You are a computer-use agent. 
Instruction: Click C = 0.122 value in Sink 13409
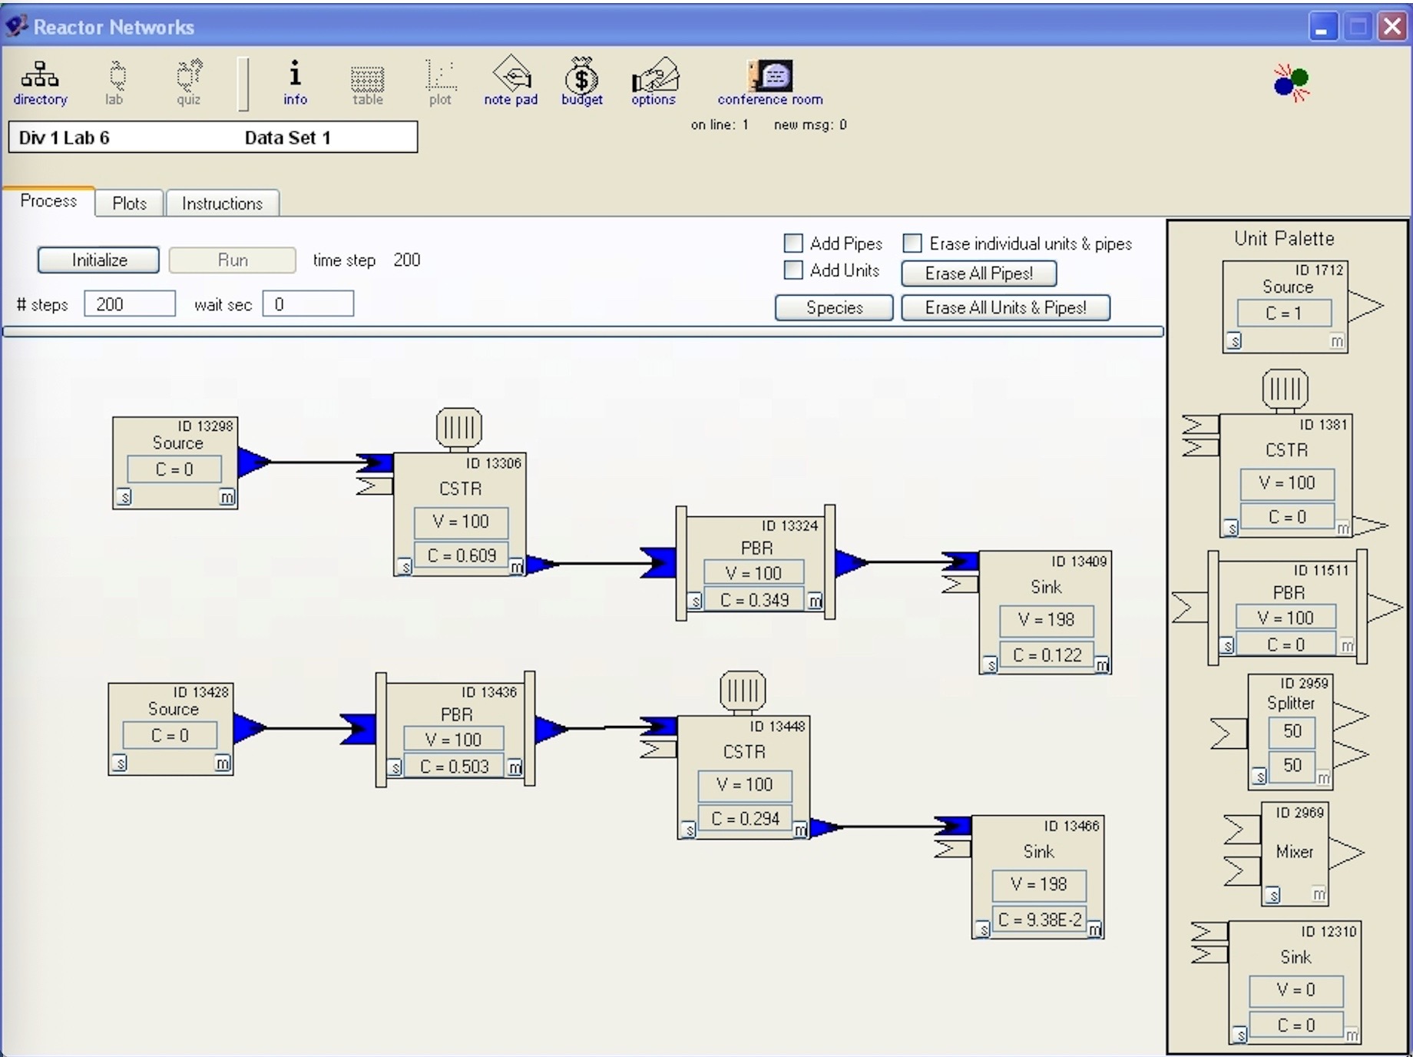pos(1047,655)
